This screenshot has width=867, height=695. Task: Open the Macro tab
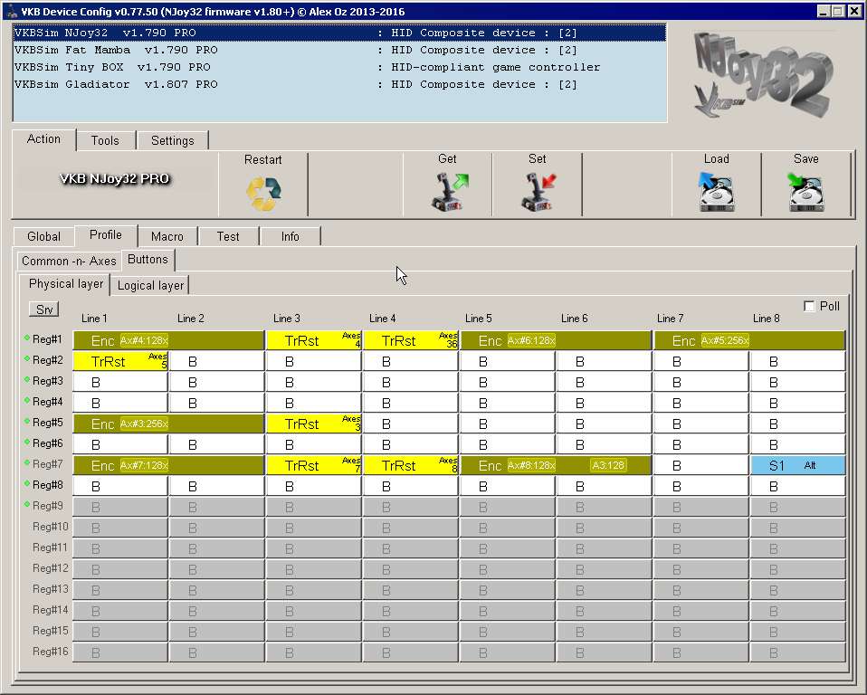167,236
